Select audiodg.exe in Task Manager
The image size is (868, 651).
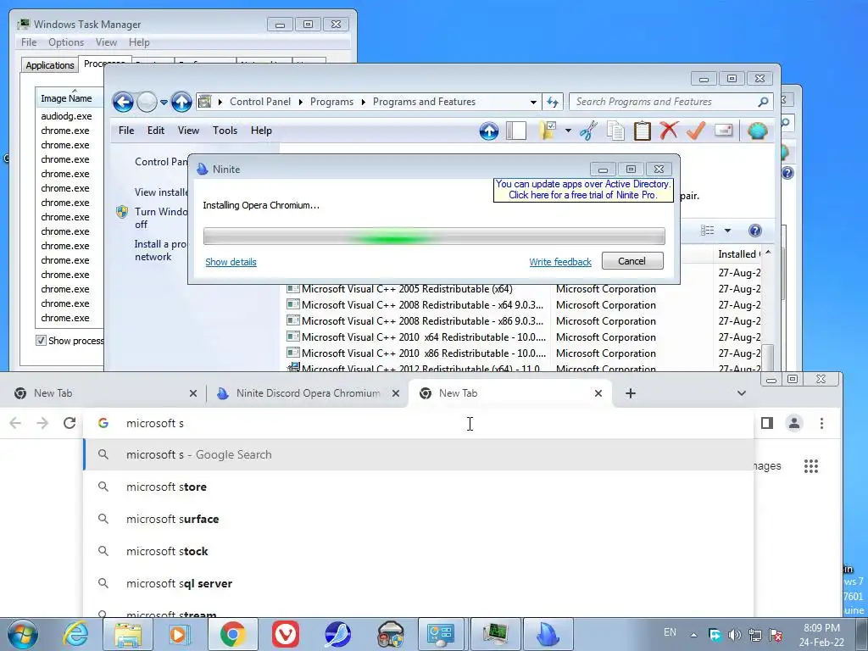(x=66, y=116)
